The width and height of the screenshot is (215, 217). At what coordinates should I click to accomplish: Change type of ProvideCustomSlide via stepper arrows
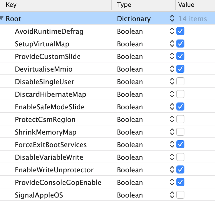pyautogui.click(x=172, y=56)
